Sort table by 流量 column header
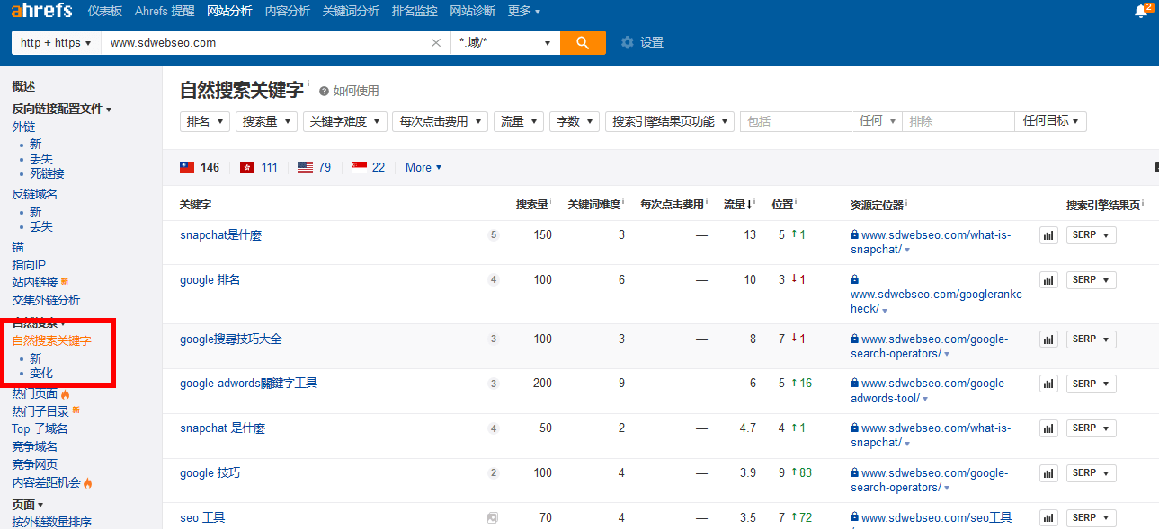 (x=737, y=205)
